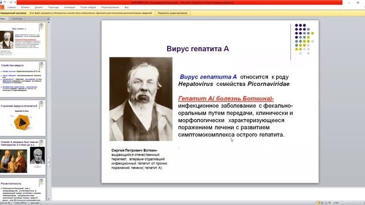Click the word Hepatovirus on the slide
The height and width of the screenshot is (205, 365).
pyautogui.click(x=196, y=84)
